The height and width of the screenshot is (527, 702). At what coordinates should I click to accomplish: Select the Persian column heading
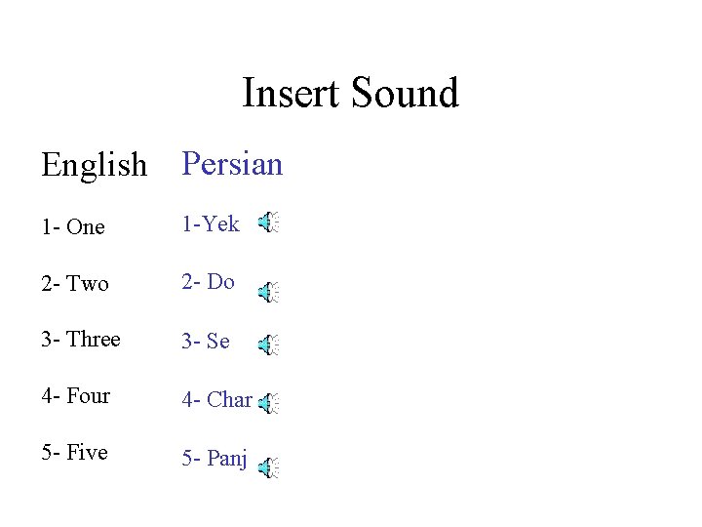(232, 163)
